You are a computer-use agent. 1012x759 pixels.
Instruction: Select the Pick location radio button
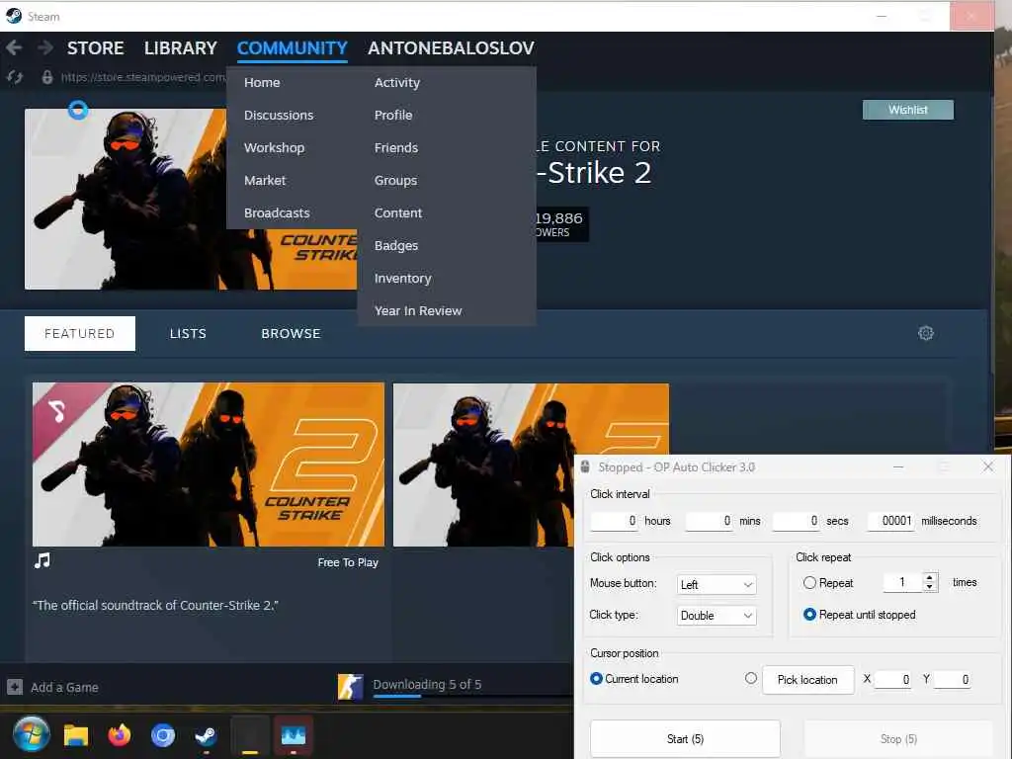[x=751, y=678]
